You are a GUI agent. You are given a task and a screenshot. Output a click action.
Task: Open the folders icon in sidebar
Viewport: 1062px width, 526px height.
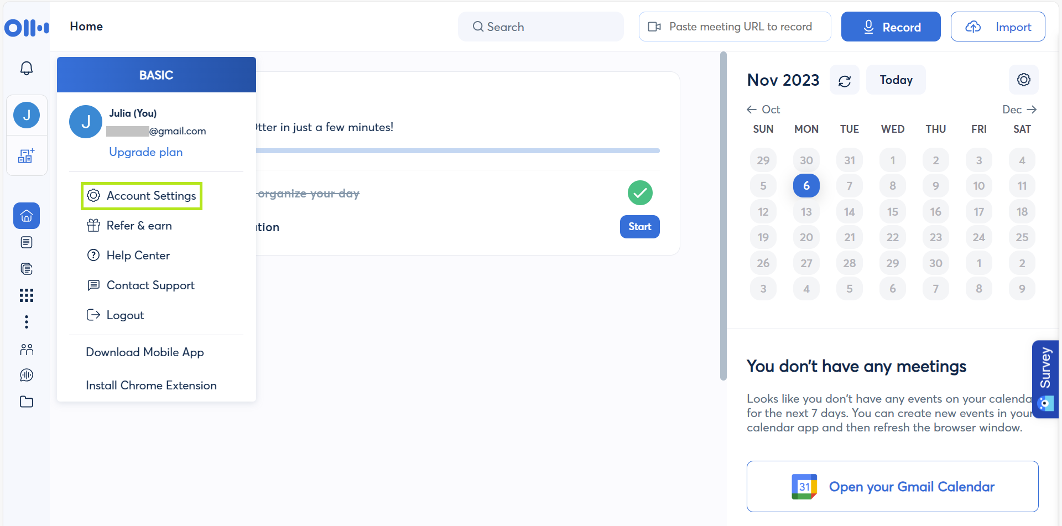point(27,402)
